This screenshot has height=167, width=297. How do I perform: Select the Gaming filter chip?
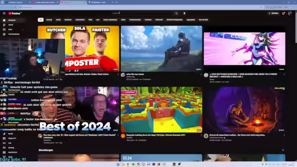(x=49, y=19)
